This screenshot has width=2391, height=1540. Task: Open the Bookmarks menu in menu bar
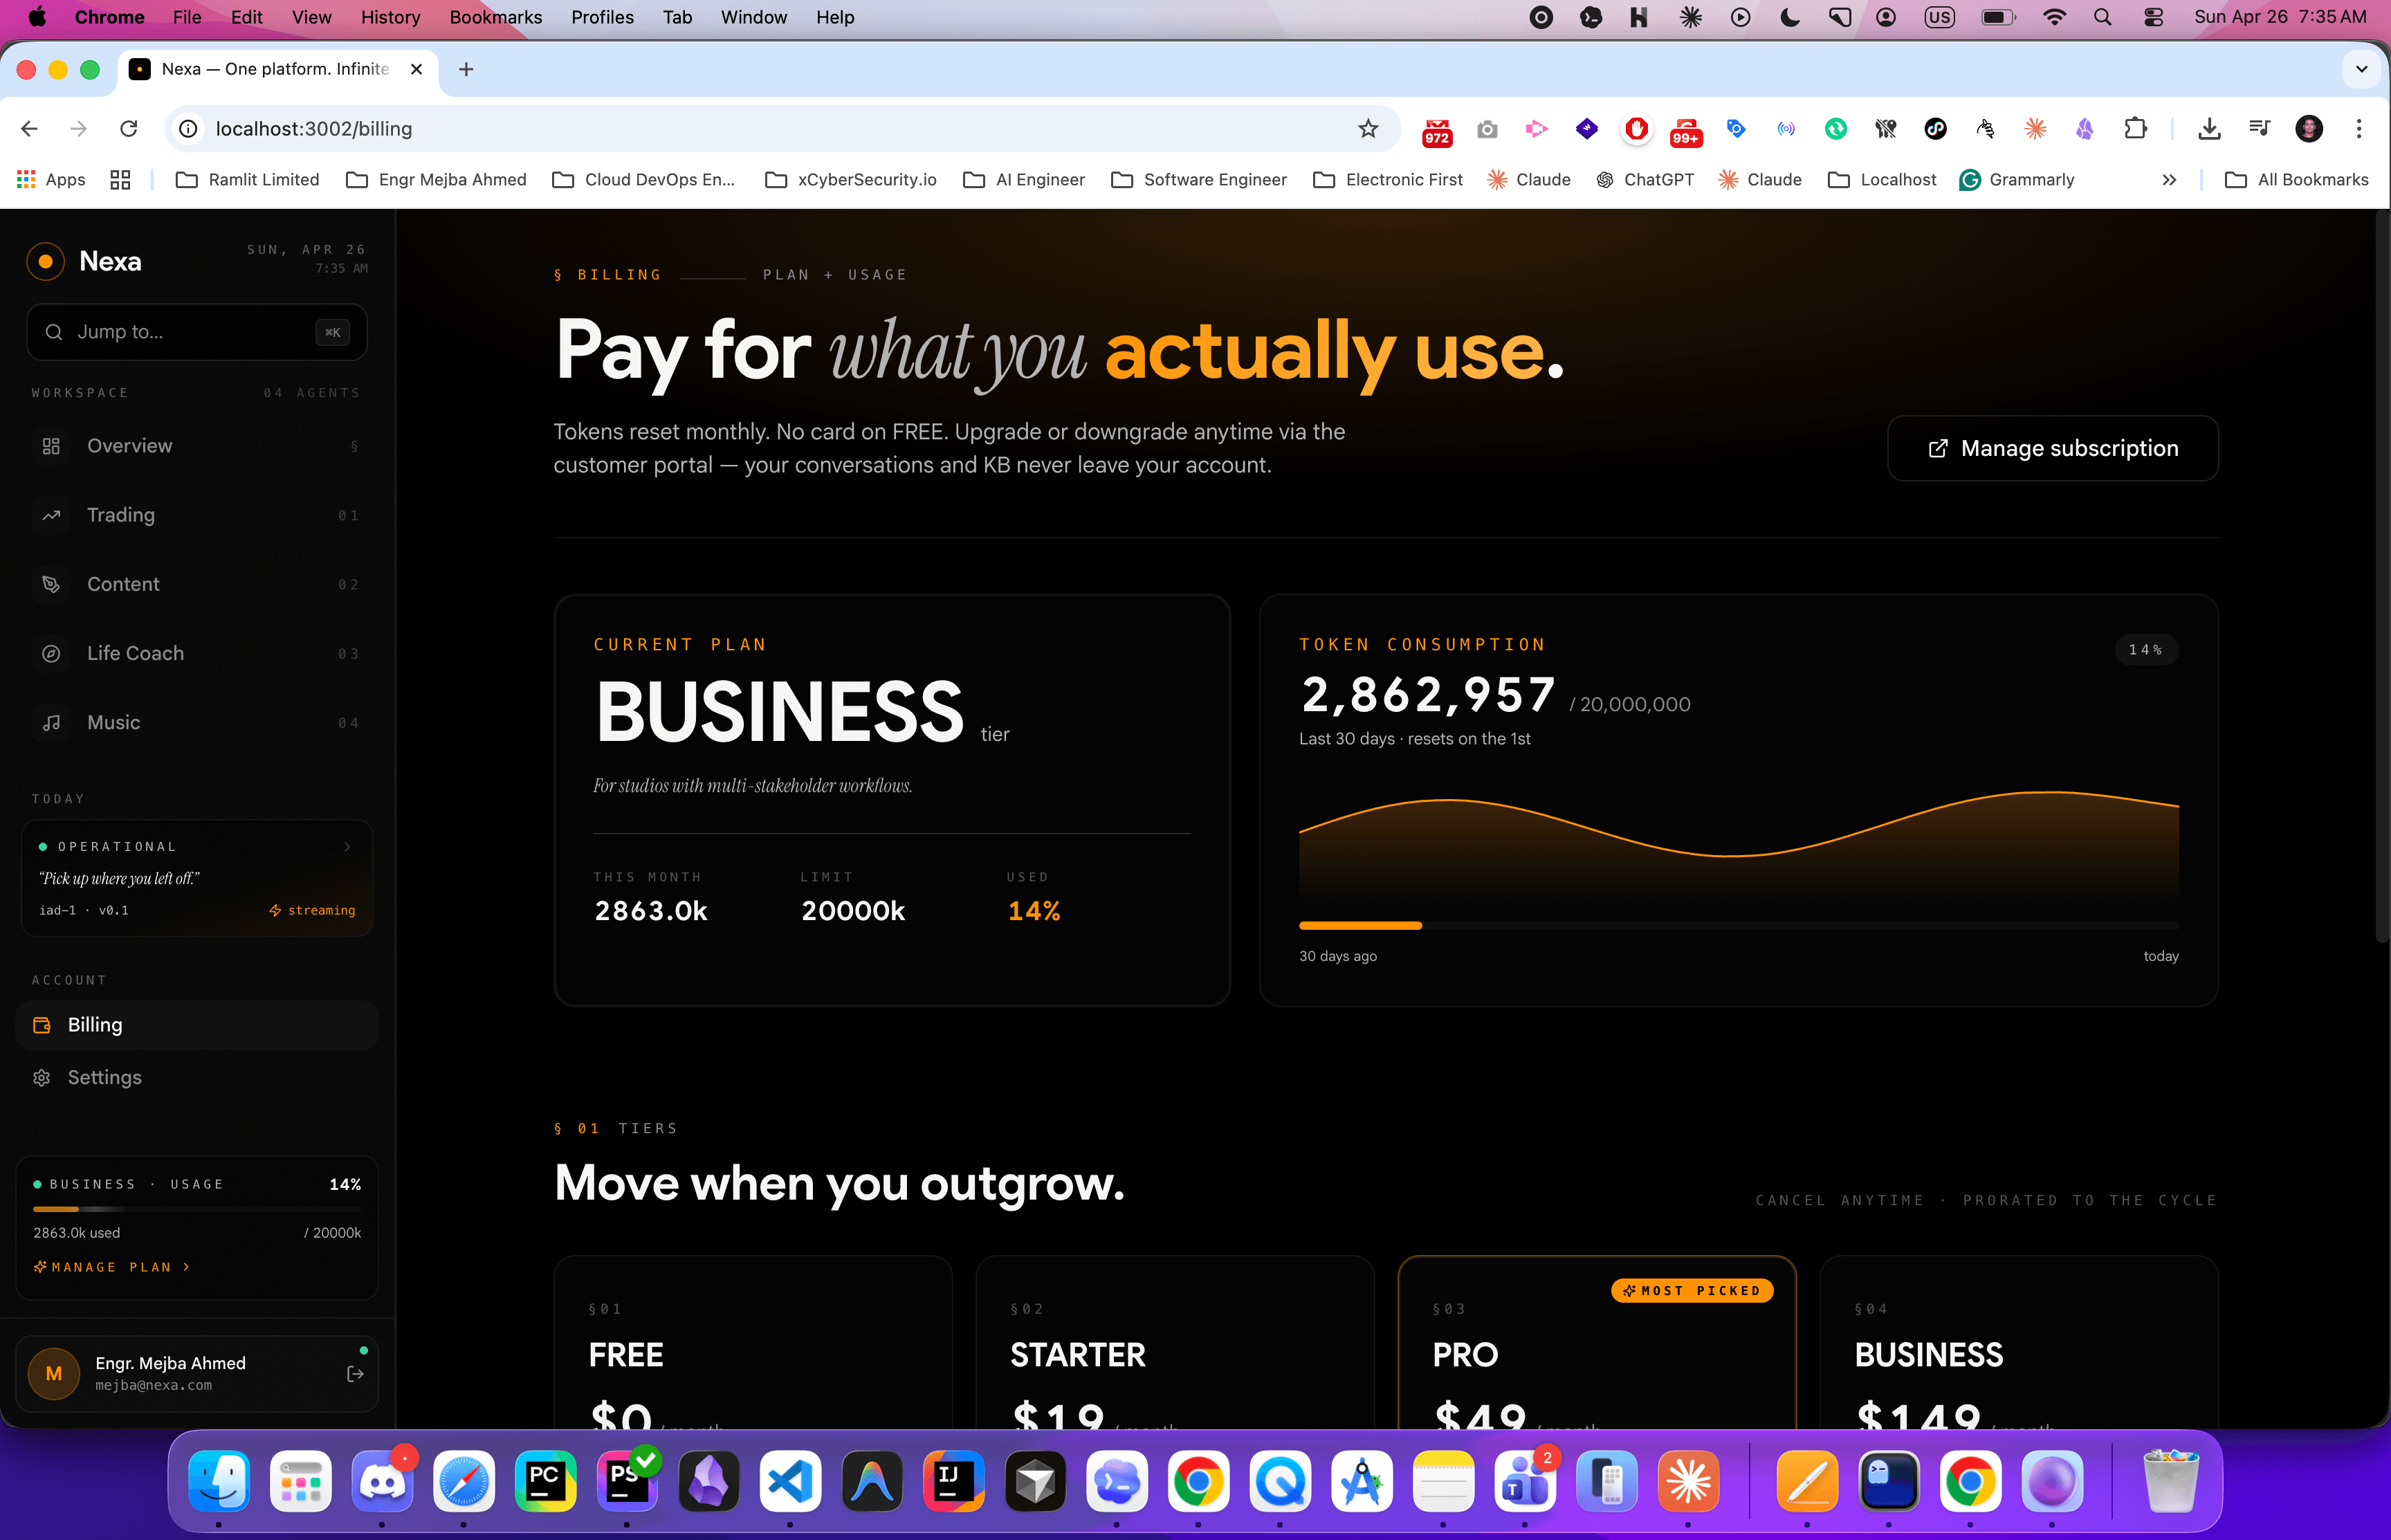click(496, 17)
